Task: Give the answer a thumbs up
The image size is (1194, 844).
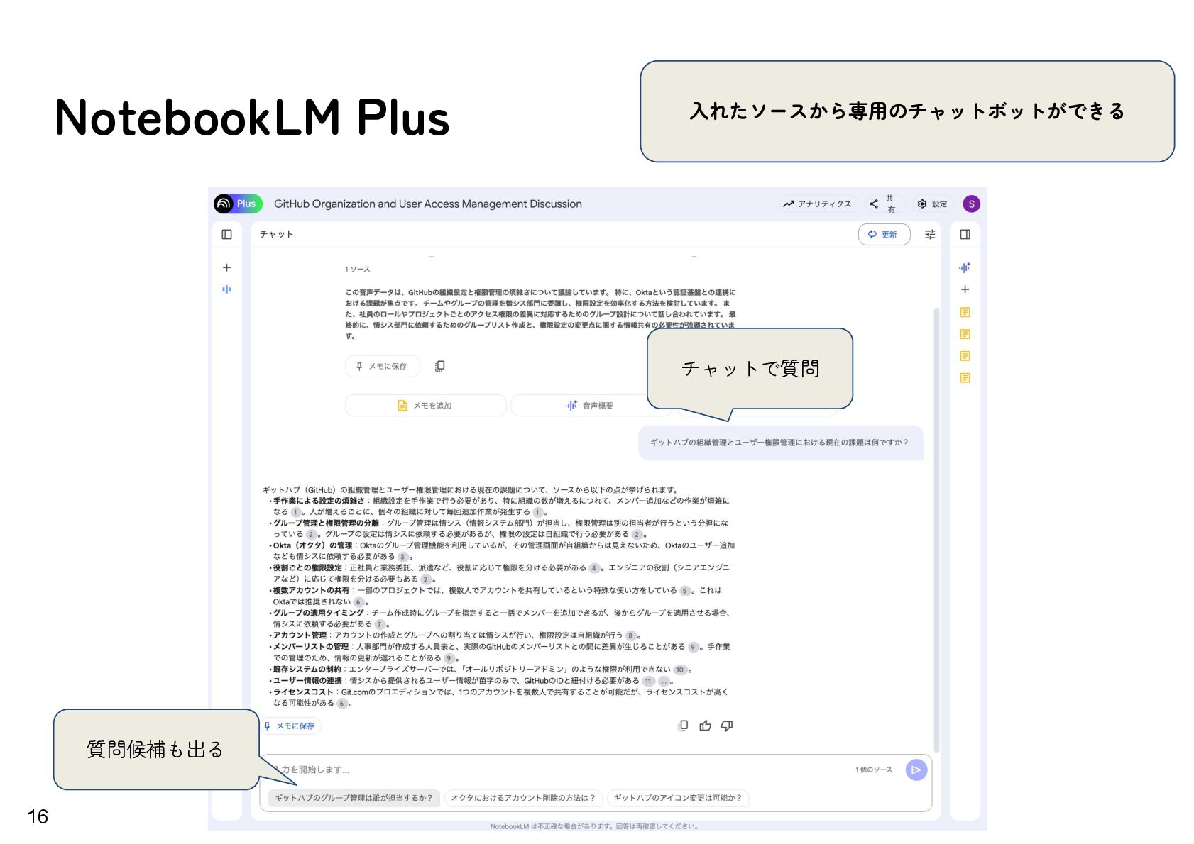Action: coord(705,726)
